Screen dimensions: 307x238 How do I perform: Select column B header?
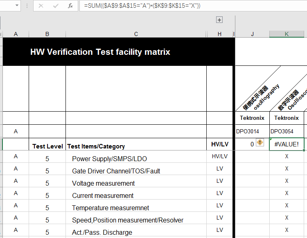(47, 34)
